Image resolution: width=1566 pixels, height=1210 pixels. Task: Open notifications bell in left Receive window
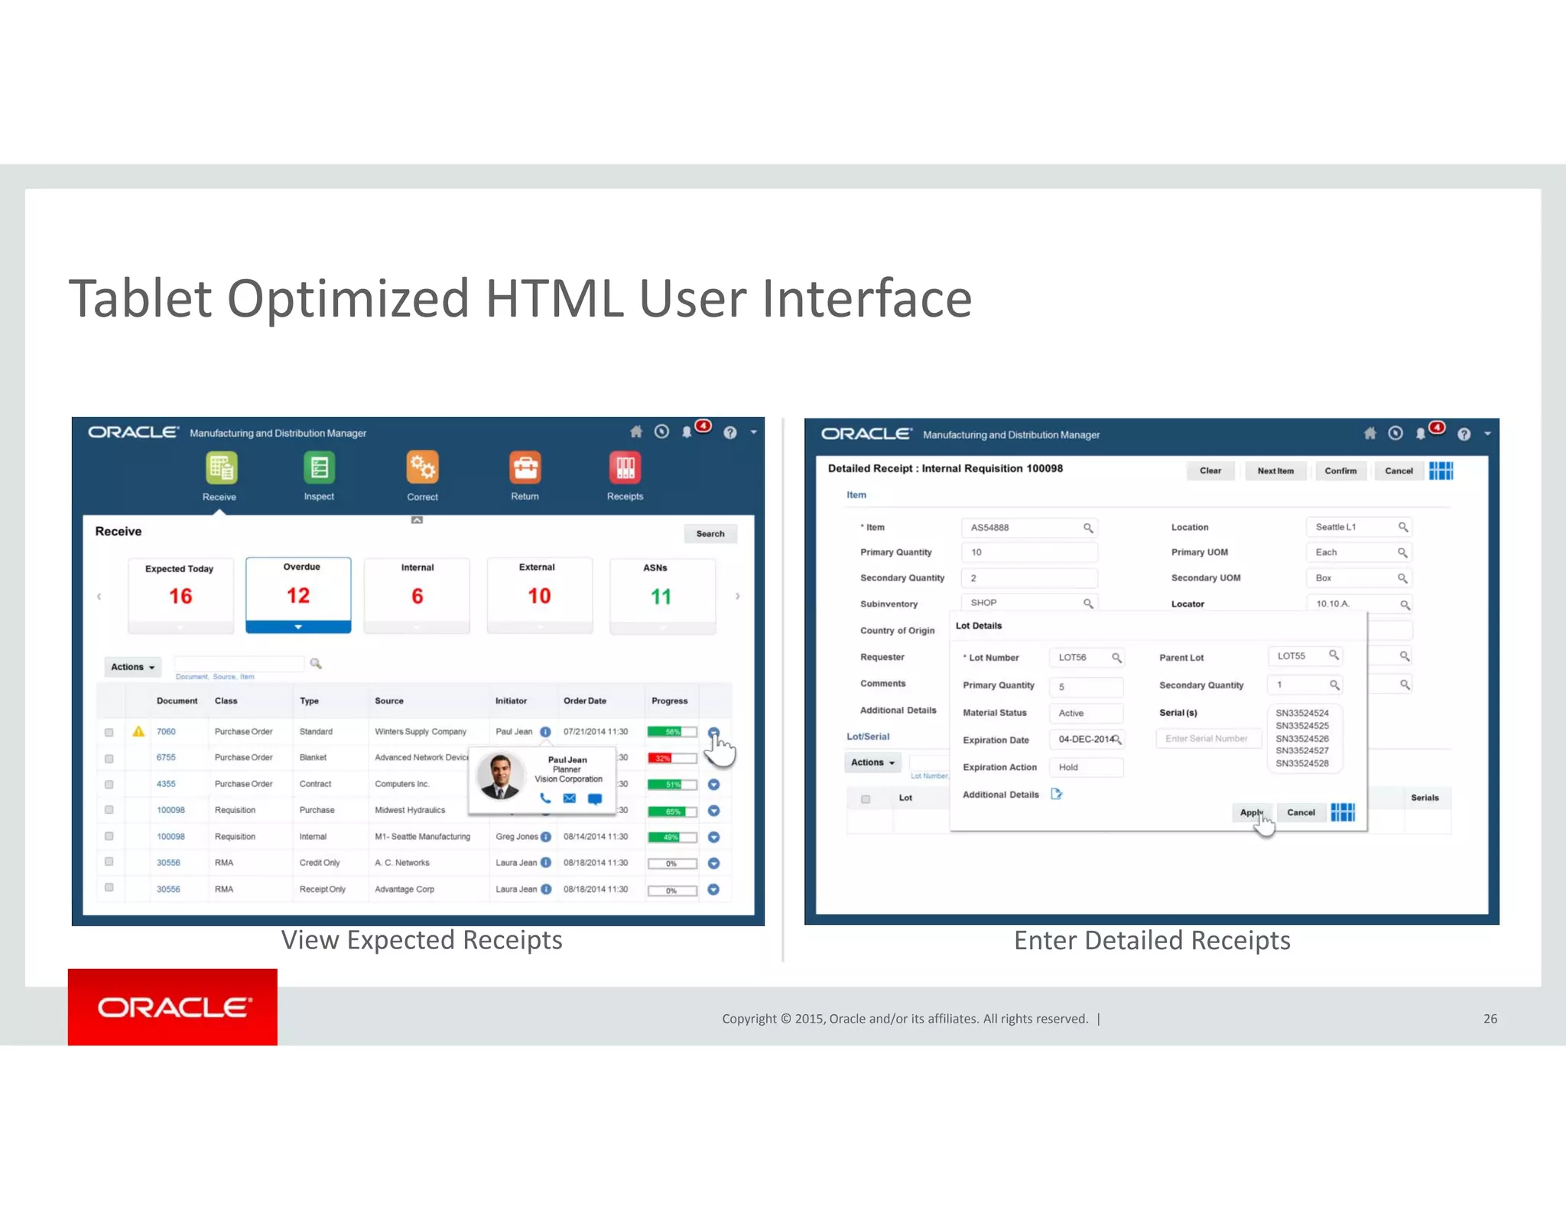coord(687,433)
